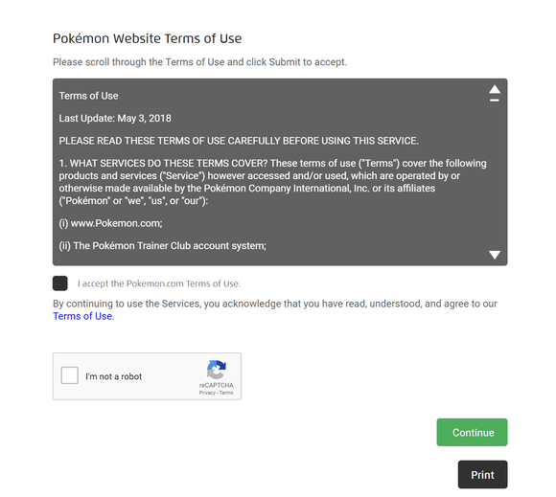
Task: Click the PLEASE READ THESE TERMS notice
Action: click(239, 141)
